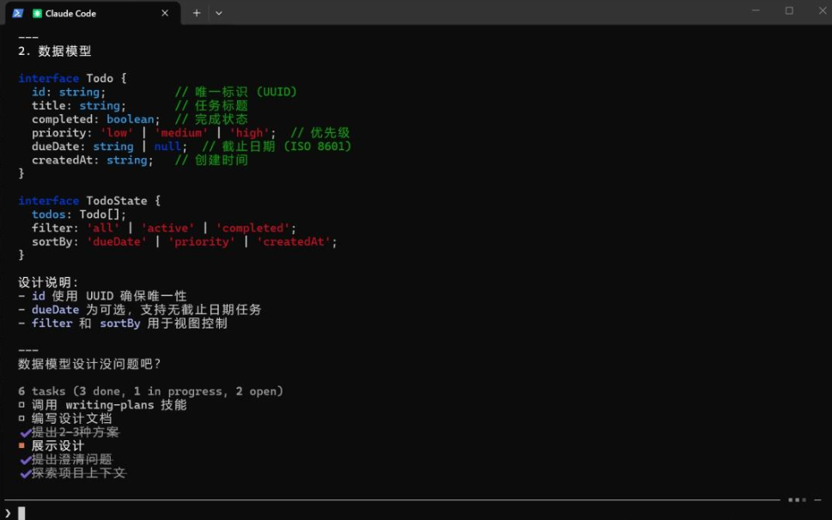Click the completed task '探索项目上下文'
Viewport: 832px width, 520px height.
(73, 473)
